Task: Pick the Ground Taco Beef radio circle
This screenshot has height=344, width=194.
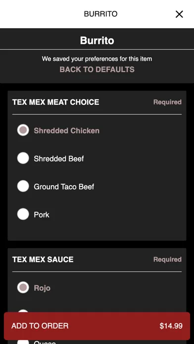Action: point(23,186)
